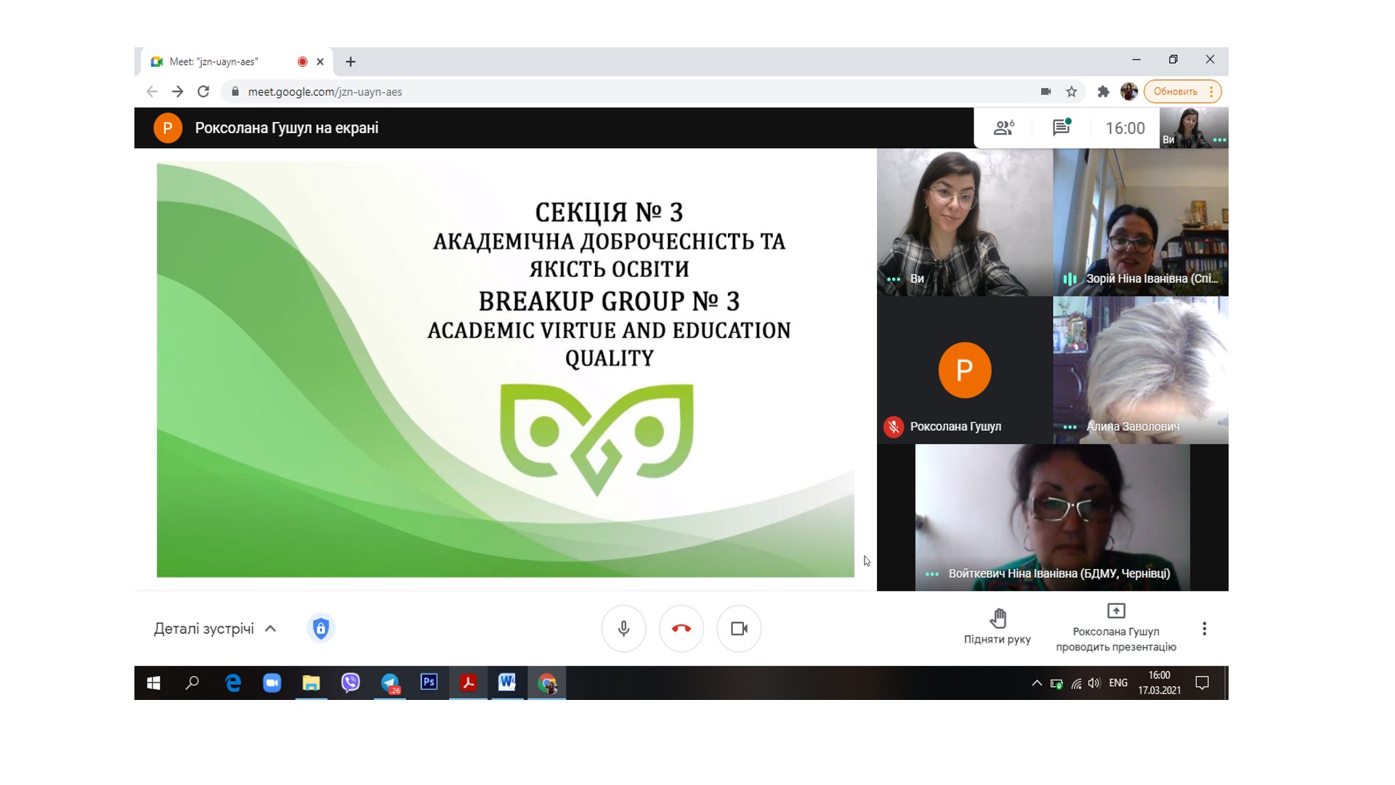Viewport: 1395px width, 785px height.
Task: Click the Chrome forward arrow
Action: (x=177, y=92)
